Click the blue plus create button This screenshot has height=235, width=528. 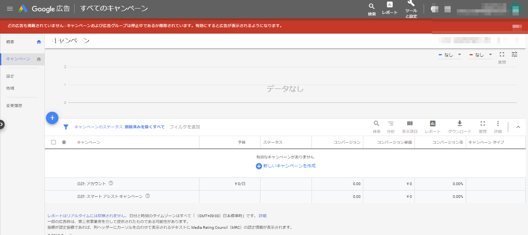coord(52,117)
